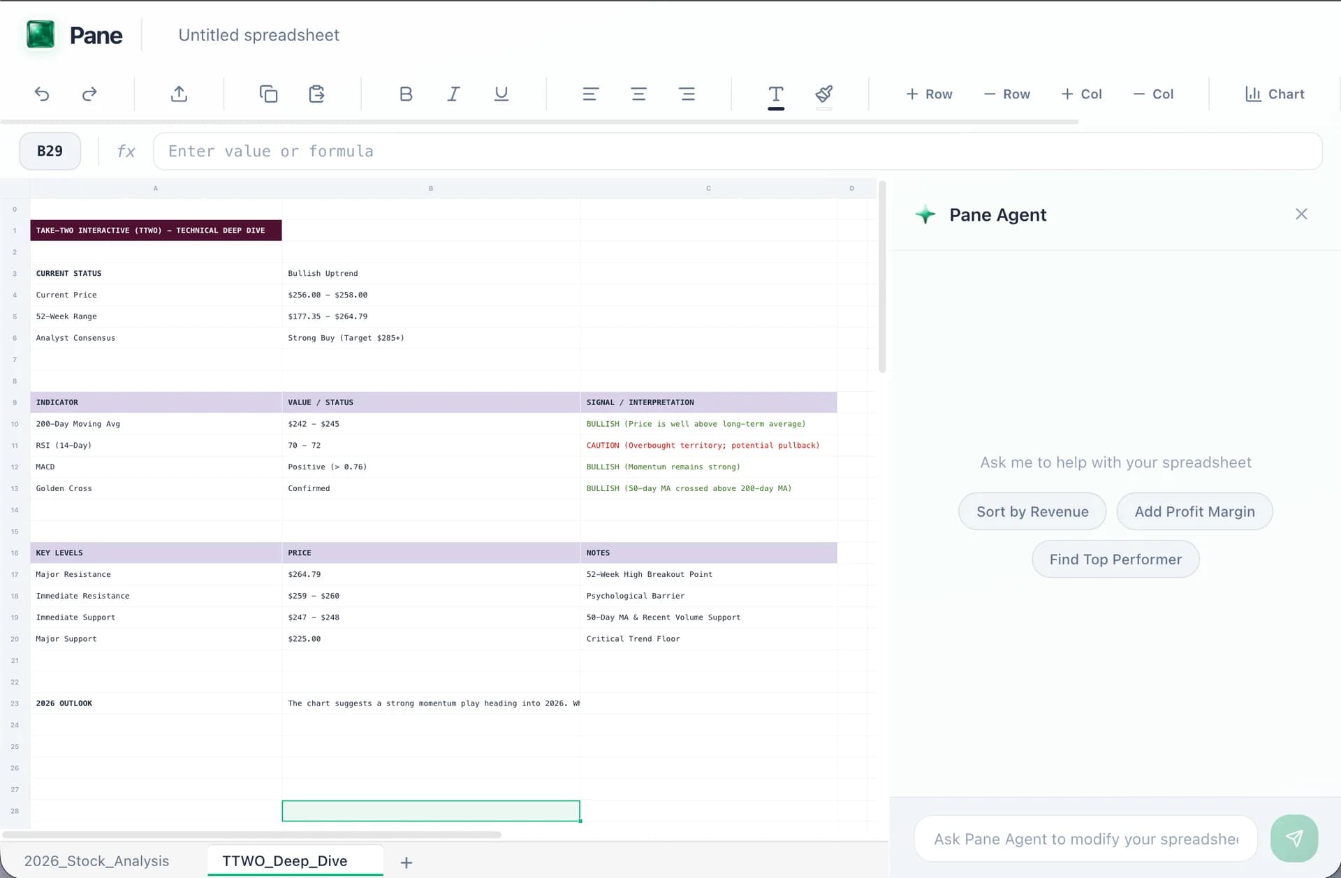The height and width of the screenshot is (878, 1341).
Task: Click the Copy icon
Action: [268, 94]
